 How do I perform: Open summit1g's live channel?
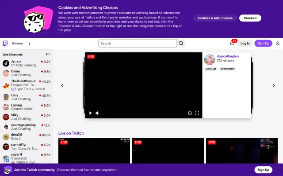pyautogui.click(x=27, y=147)
